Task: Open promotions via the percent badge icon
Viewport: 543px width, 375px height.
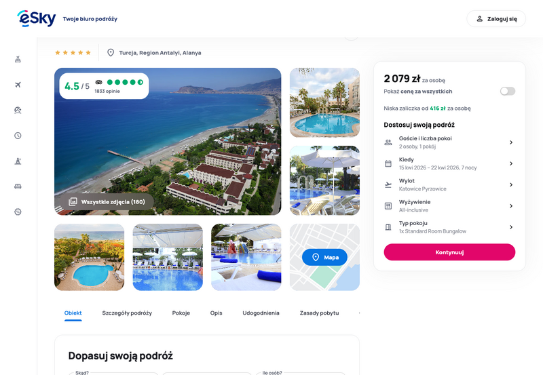Action: click(x=18, y=212)
